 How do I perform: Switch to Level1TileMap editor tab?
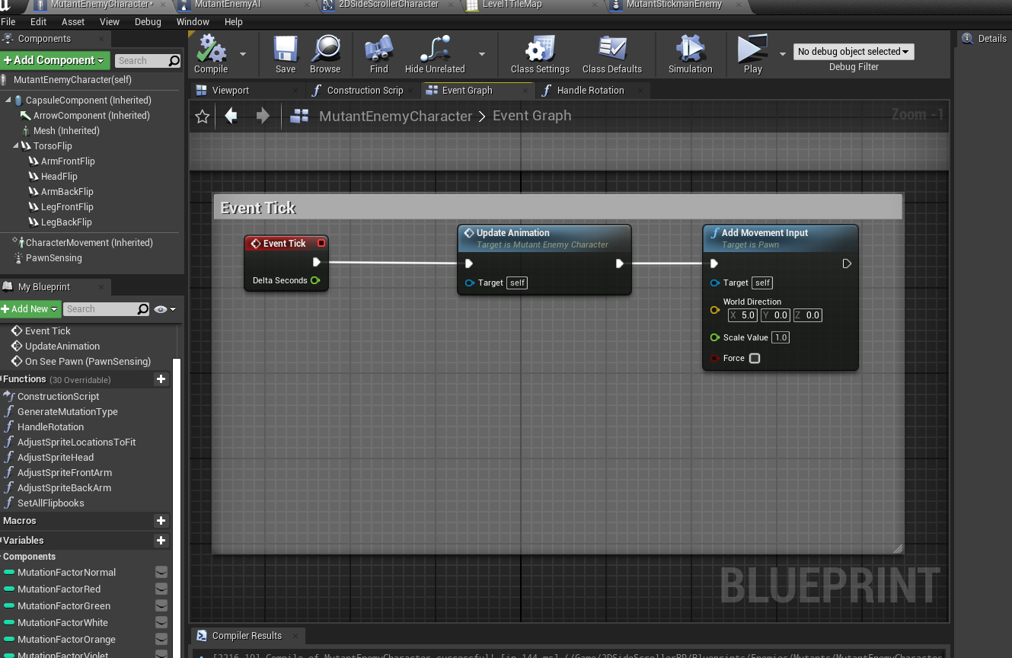click(x=512, y=5)
